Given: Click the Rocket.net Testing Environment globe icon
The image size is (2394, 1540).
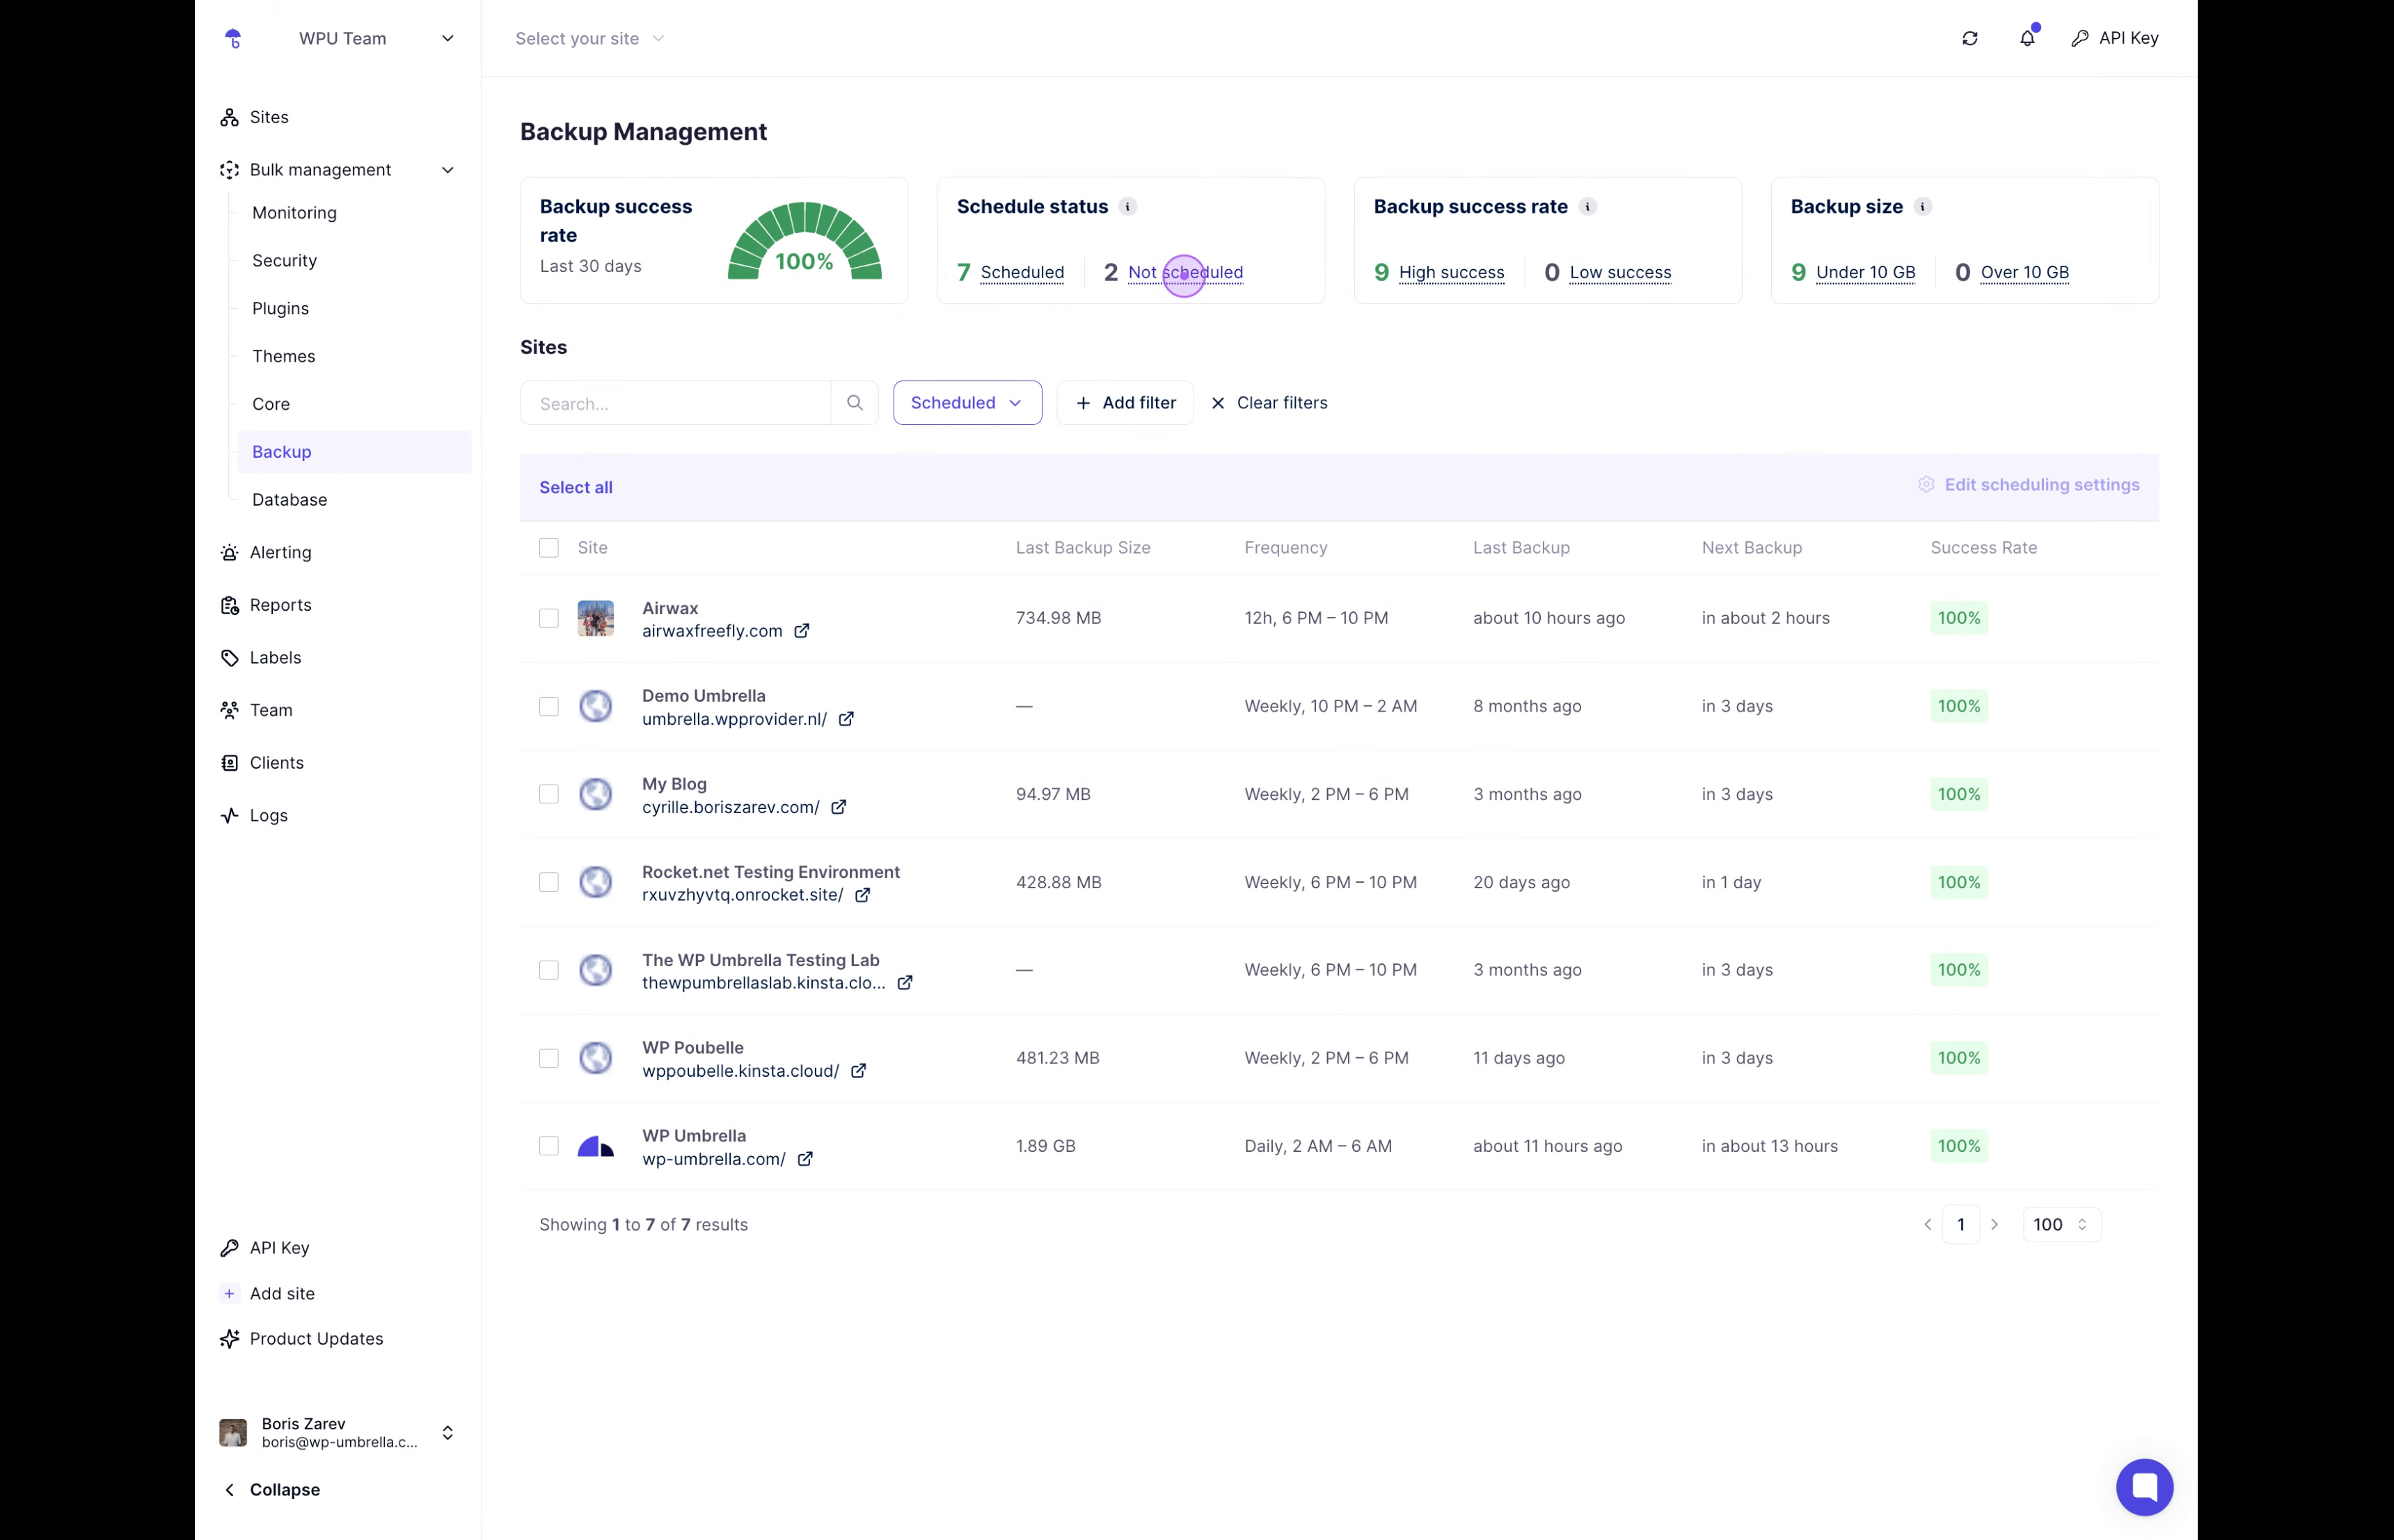Looking at the screenshot, I should point(595,882).
